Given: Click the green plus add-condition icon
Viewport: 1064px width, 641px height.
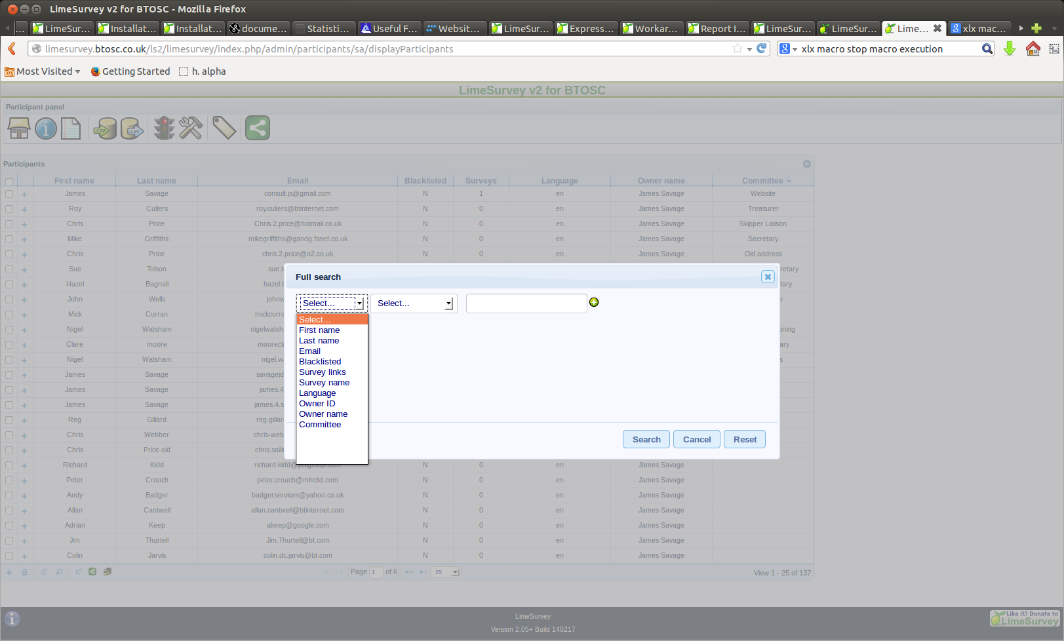Looking at the screenshot, I should coord(594,302).
